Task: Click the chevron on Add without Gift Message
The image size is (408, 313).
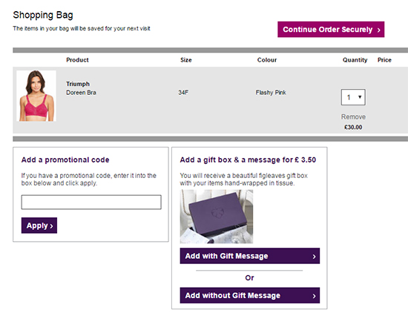Action: (x=314, y=296)
